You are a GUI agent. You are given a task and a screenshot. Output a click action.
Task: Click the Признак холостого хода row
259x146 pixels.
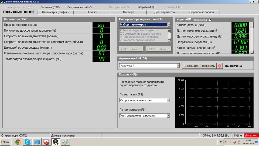click(57, 25)
